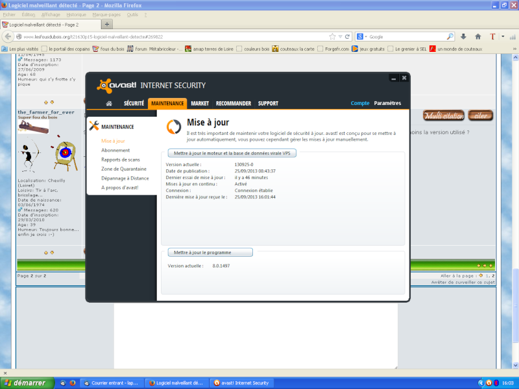
Task: Open search engine selector dropdown
Action: [362, 37]
